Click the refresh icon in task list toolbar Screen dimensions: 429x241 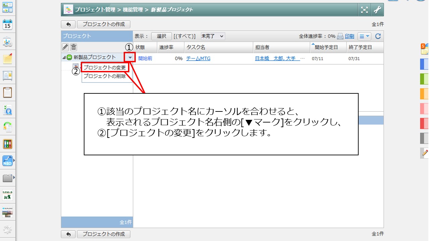pyautogui.click(x=378, y=36)
